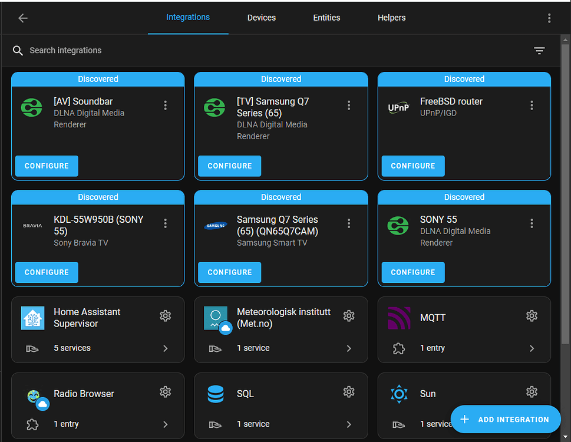Click the Sony Bravia logo icon

pos(32,225)
